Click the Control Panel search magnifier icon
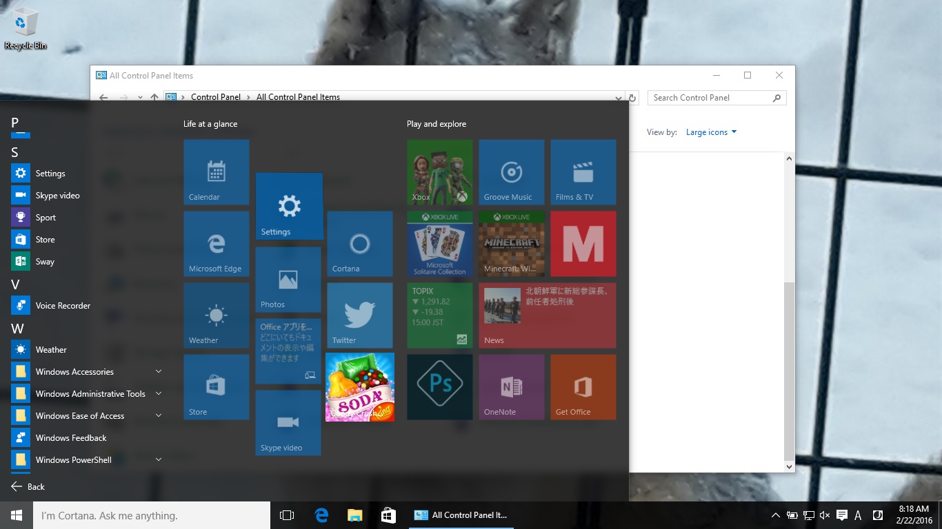The width and height of the screenshot is (942, 529). tap(777, 98)
